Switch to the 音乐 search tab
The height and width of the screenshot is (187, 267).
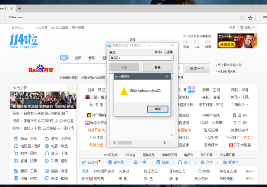click(92, 58)
